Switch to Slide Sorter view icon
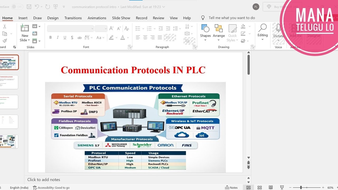 tap(260, 188)
